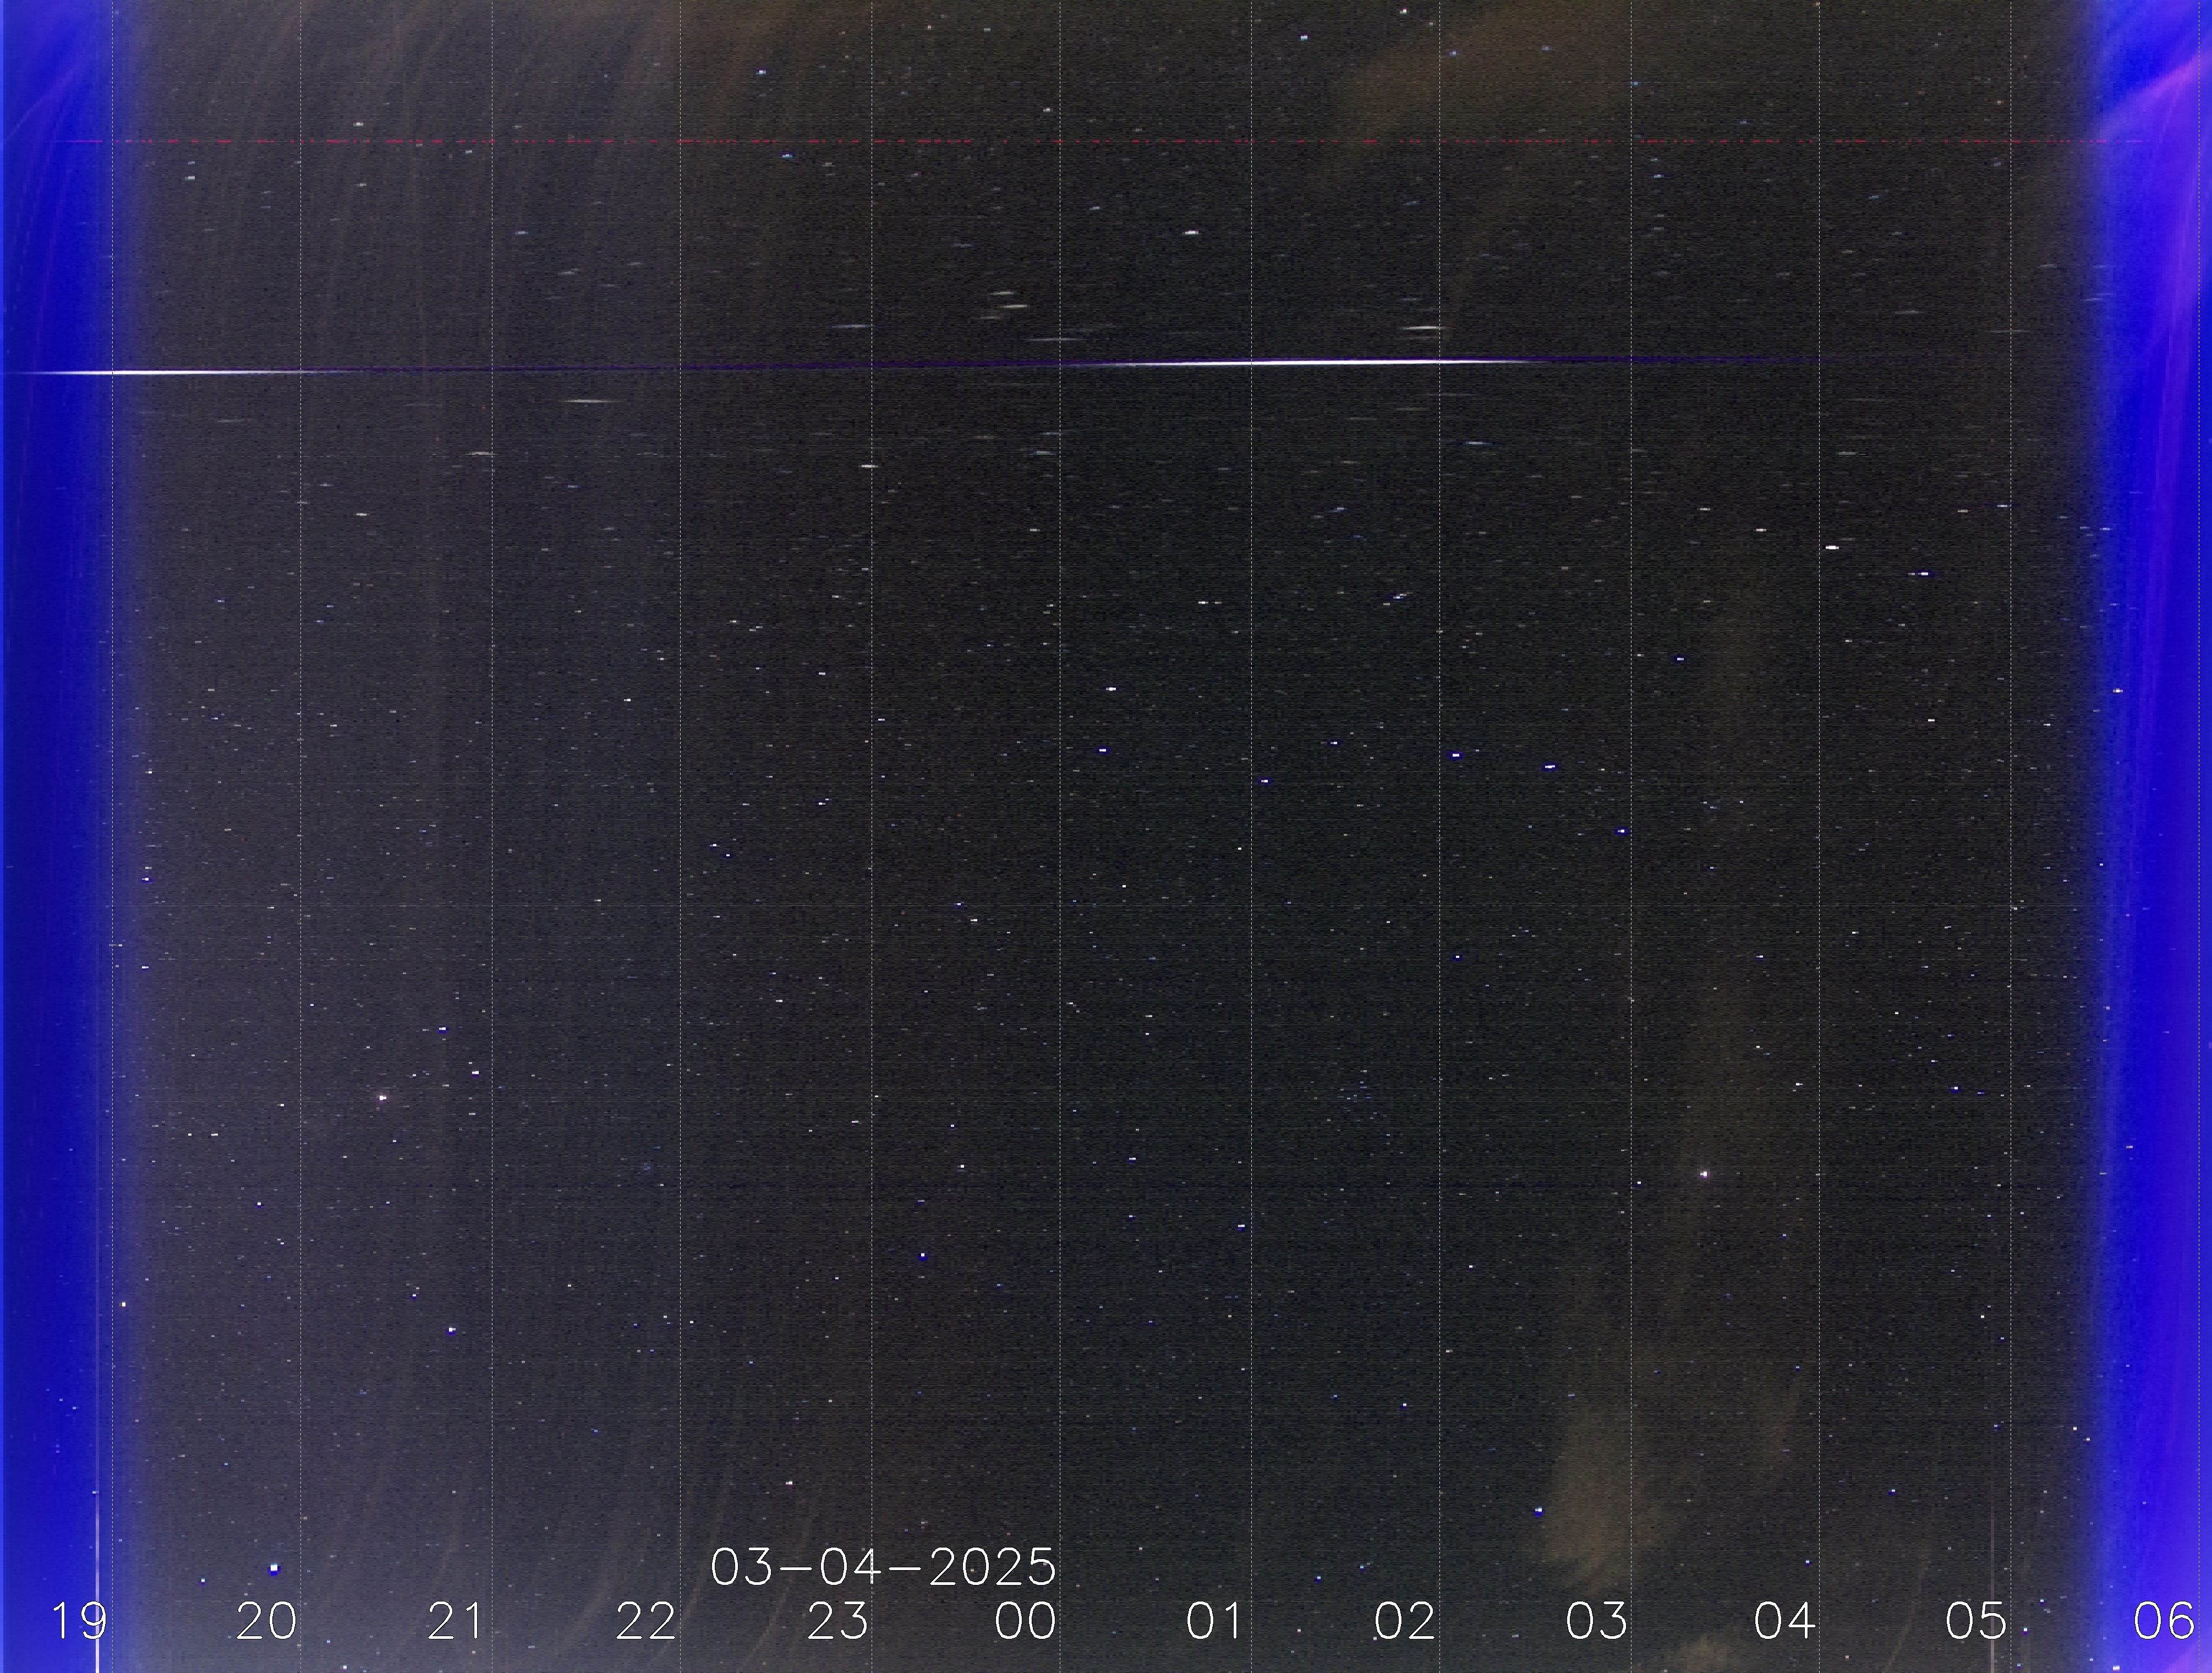Click the hour label 21
Viewport: 2212px width, 1673px height.
pyautogui.click(x=456, y=1621)
